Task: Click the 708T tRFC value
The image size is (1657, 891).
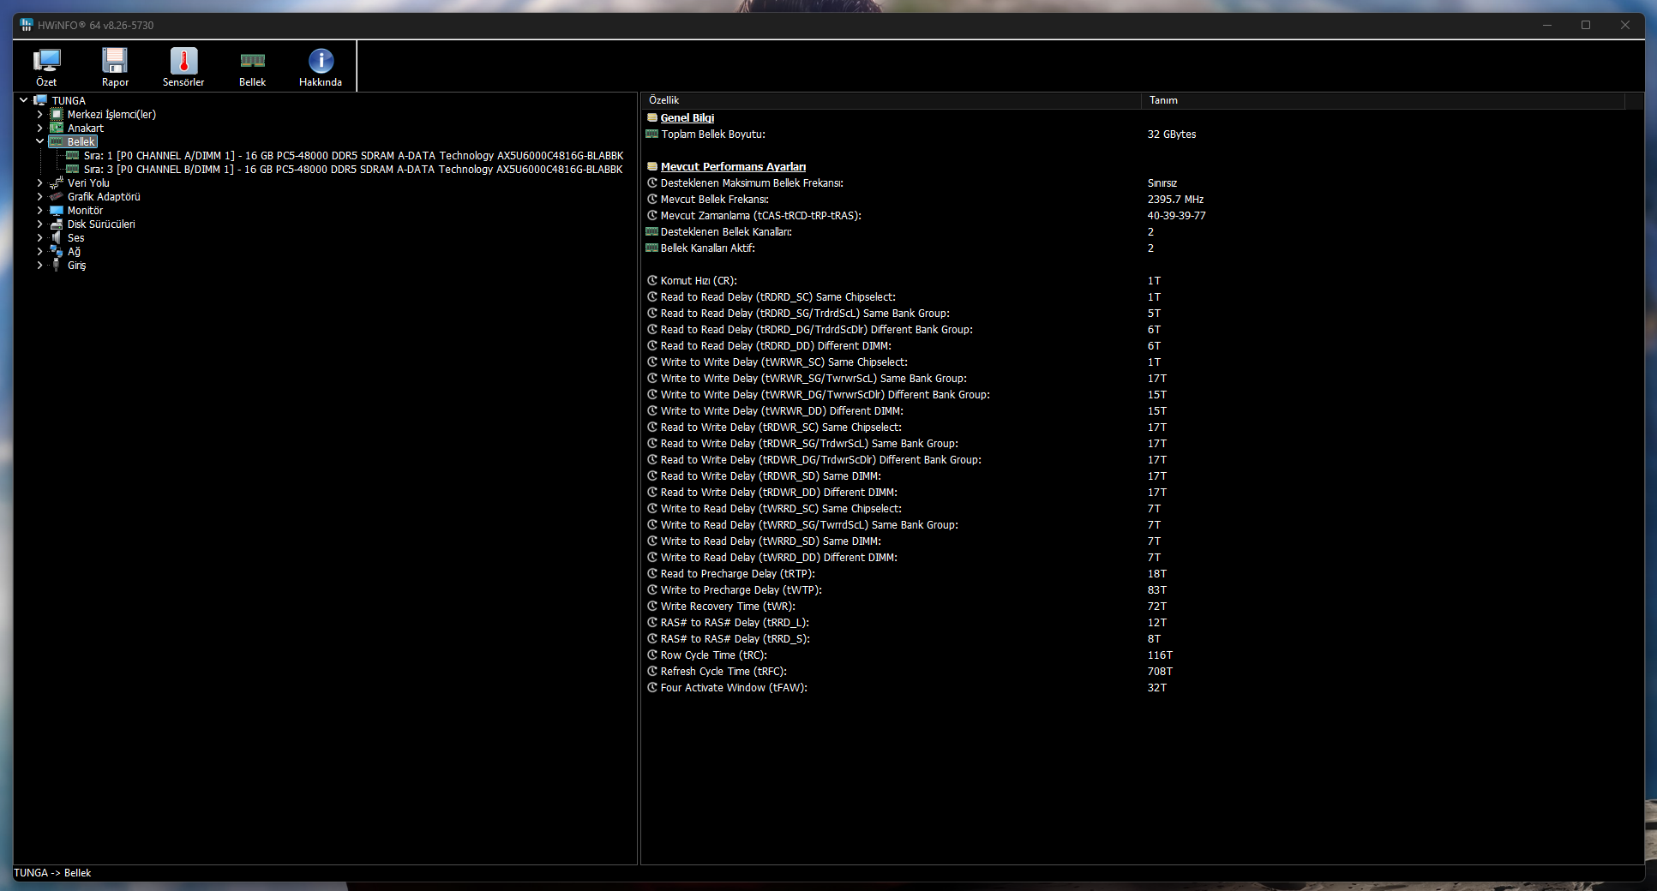Action: point(1160,671)
